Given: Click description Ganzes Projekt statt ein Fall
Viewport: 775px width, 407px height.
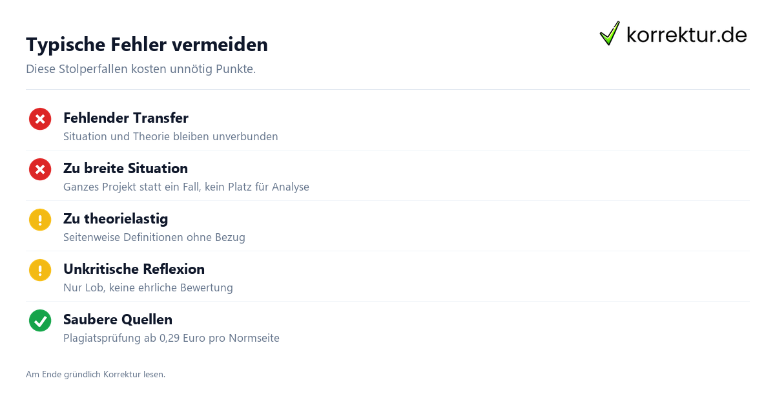Looking at the screenshot, I should click(186, 187).
